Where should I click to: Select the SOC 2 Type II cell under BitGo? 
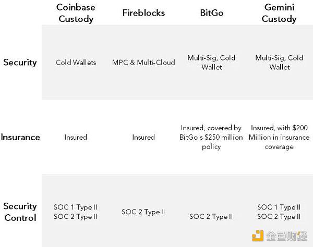click(x=211, y=217)
